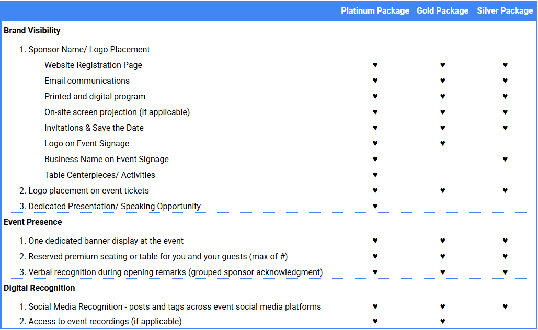Select the Silver Package column header

(x=505, y=11)
